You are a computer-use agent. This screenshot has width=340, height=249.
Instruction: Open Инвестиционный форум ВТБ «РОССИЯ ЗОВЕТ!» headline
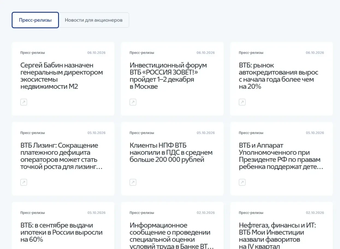click(x=168, y=76)
